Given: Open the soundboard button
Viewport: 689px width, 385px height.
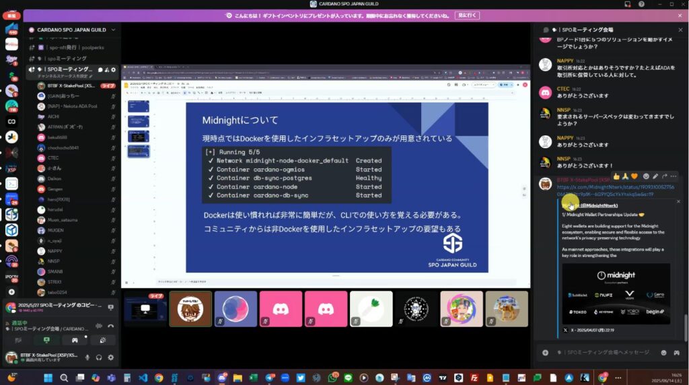Looking at the screenshot, I should (x=103, y=340).
